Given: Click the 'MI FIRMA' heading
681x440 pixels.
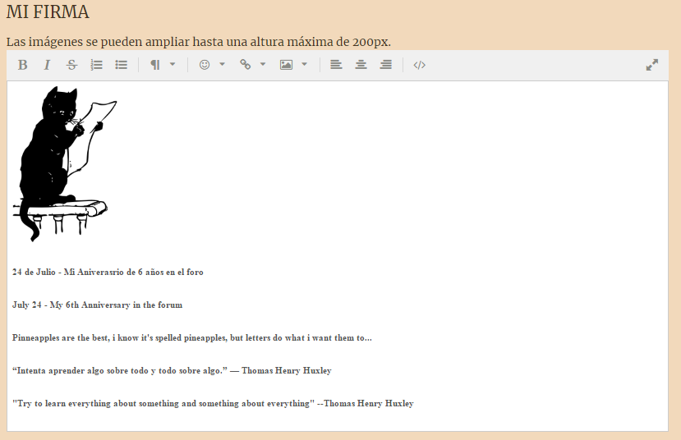Looking at the screenshot, I should coord(48,11).
